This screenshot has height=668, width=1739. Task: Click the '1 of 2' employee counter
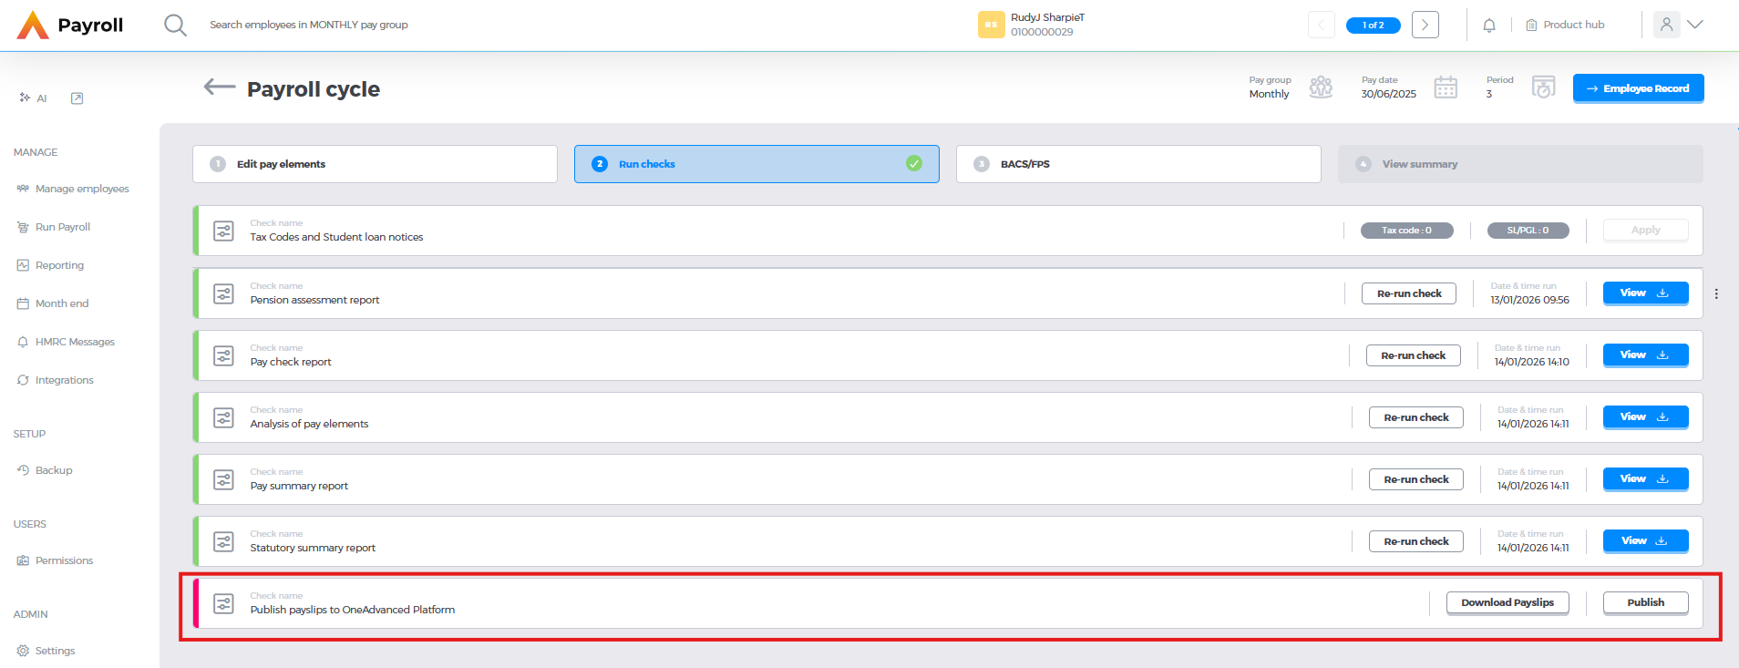[1373, 26]
